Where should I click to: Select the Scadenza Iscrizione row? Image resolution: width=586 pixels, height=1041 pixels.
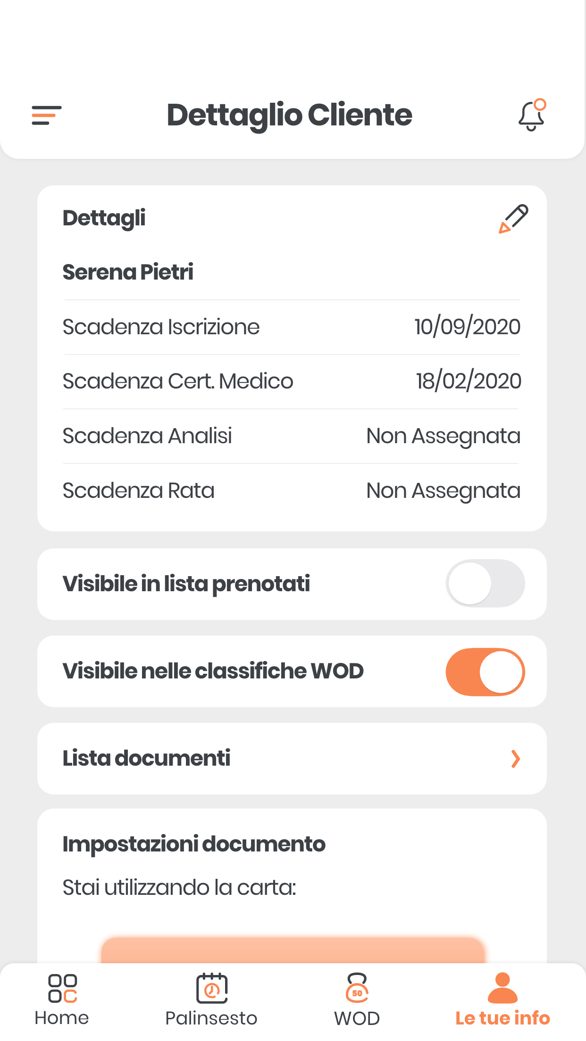pyautogui.click(x=292, y=327)
